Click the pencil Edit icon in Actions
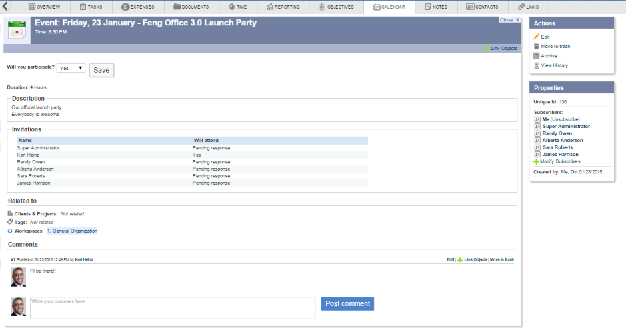Image resolution: width=626 pixels, height=328 pixels. (537, 37)
